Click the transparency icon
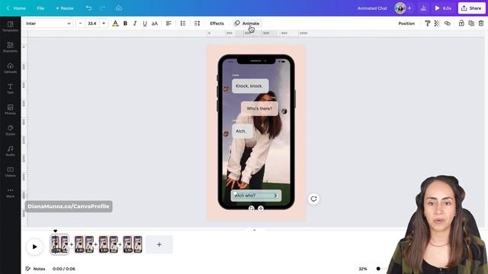Screen dimensions: 488x274 [437, 24]
